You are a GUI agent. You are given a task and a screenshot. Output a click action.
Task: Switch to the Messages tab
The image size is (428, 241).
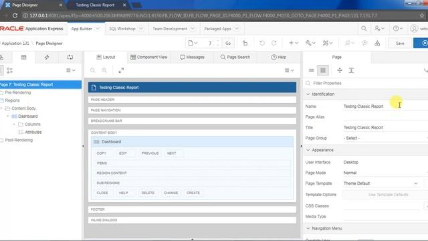192,57
